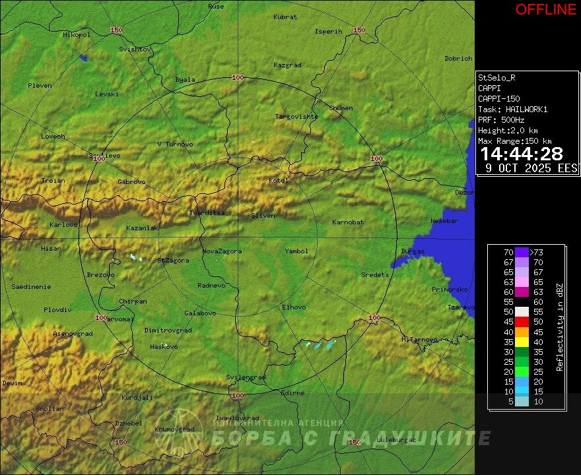This screenshot has height=475, width=581.
Task: Click the small radar echo west of StZagora
Action: pyautogui.click(x=136, y=257)
